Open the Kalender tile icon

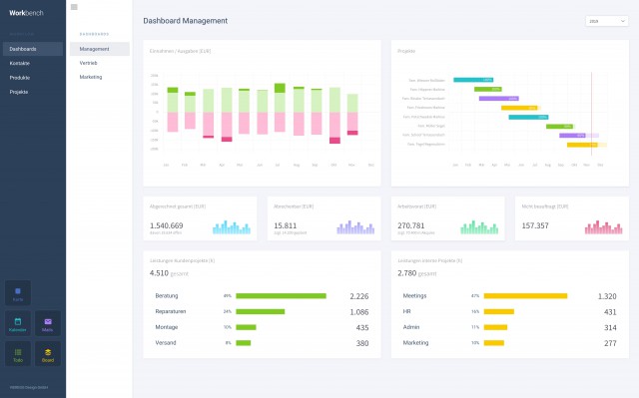[x=18, y=321]
